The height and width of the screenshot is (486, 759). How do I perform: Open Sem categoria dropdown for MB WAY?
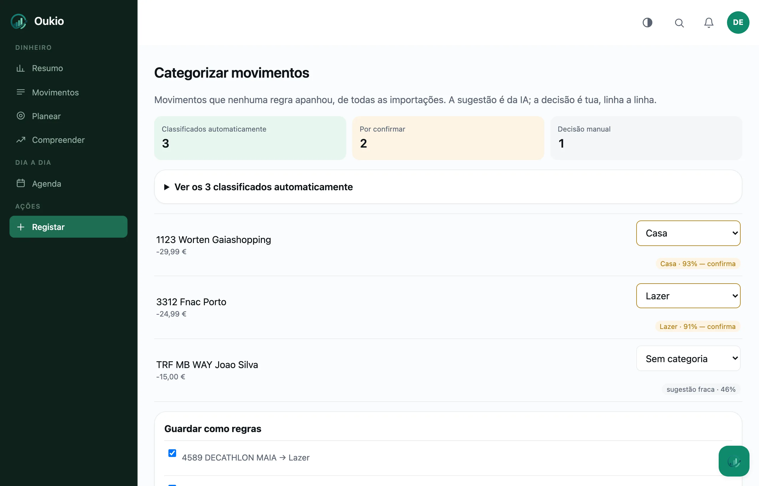click(688, 359)
